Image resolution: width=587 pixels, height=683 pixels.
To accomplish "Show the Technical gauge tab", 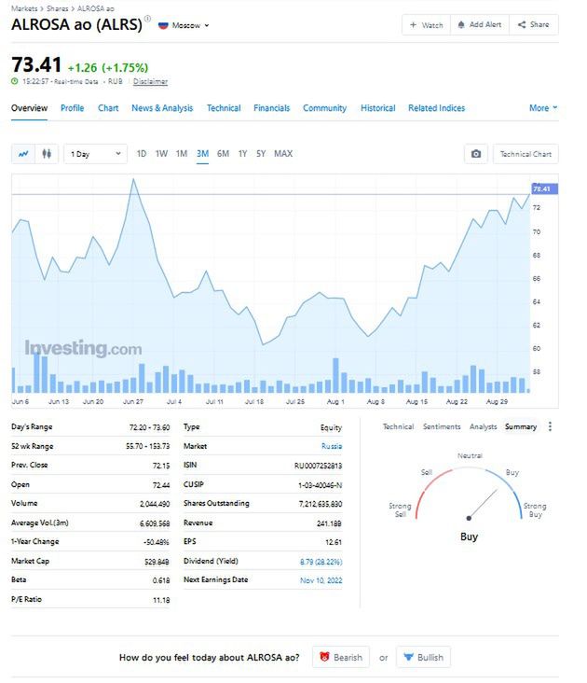I will coord(398,426).
